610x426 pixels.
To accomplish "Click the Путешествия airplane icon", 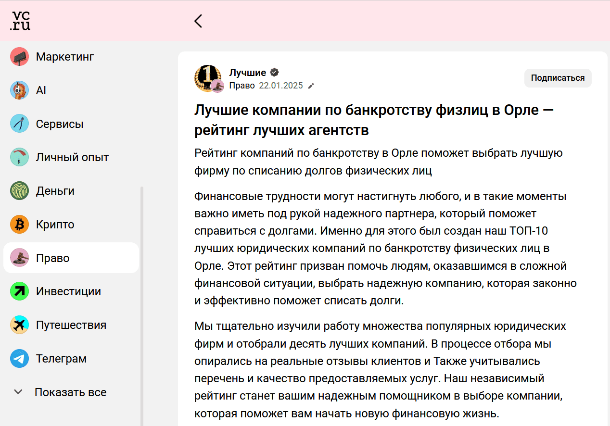I will (x=20, y=325).
